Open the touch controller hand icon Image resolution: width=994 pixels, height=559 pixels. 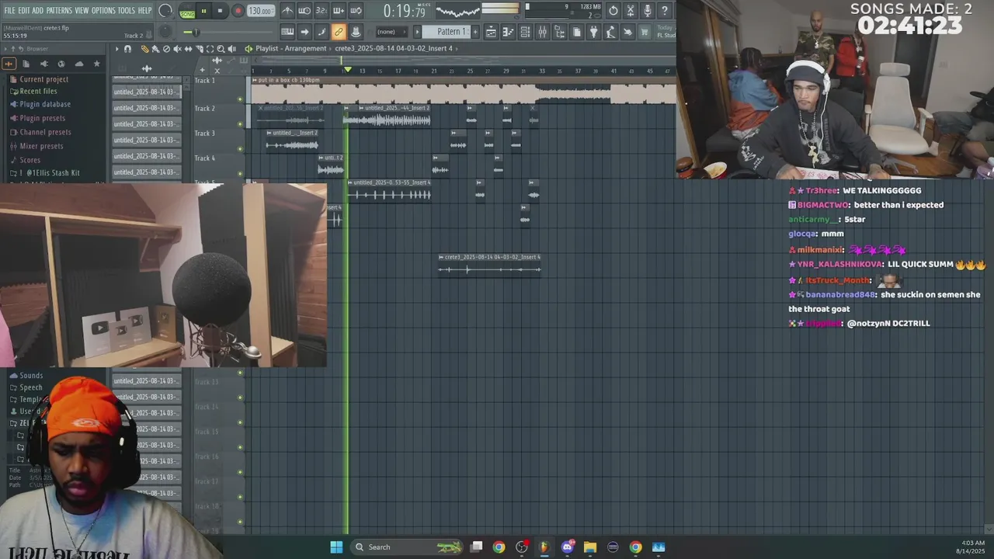pyautogui.click(x=627, y=32)
